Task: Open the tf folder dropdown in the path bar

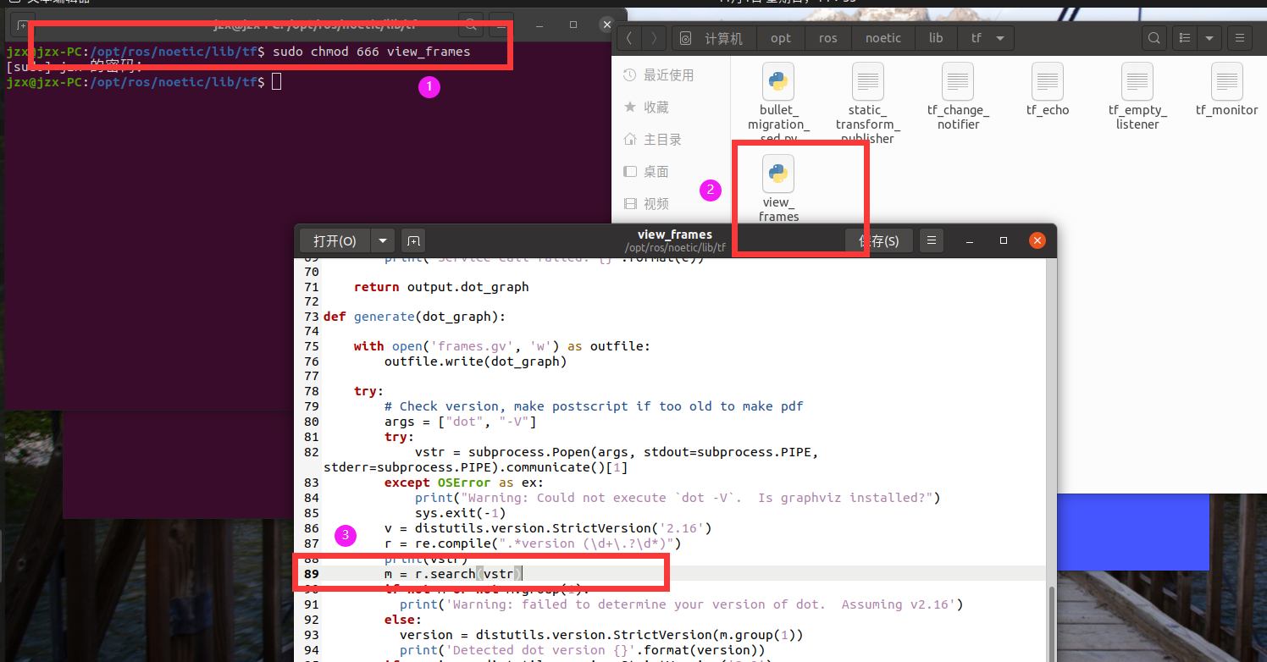Action: click(1000, 38)
